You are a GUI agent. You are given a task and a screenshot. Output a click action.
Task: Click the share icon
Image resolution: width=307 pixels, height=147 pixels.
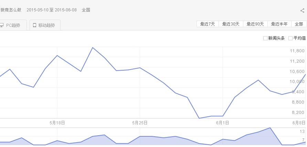click(x=302, y=11)
